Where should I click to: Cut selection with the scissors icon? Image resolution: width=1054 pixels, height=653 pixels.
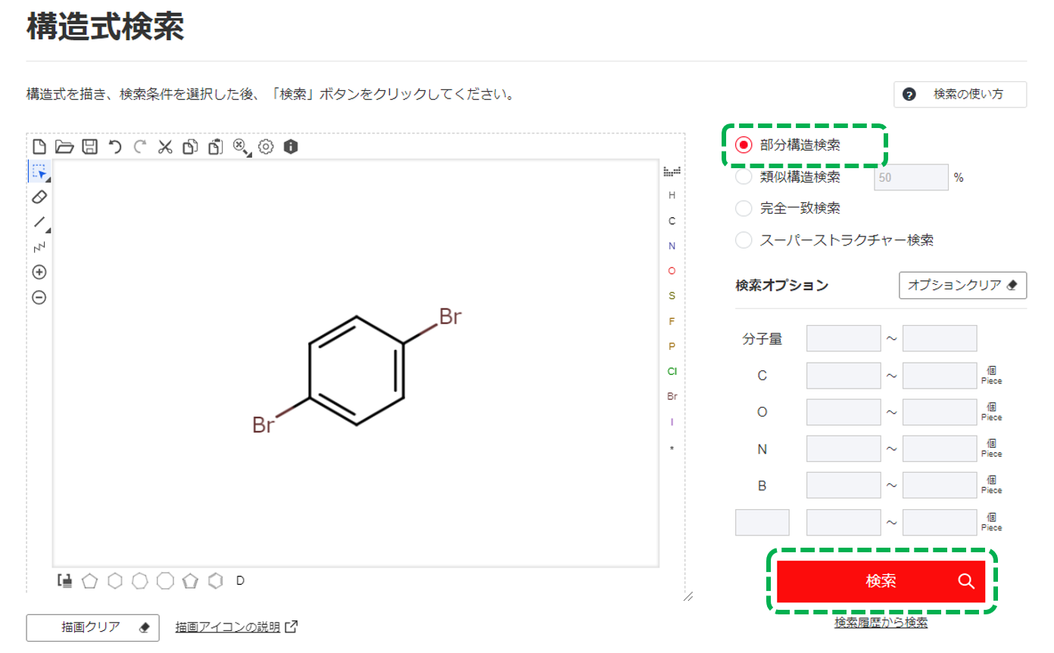pyautogui.click(x=165, y=147)
